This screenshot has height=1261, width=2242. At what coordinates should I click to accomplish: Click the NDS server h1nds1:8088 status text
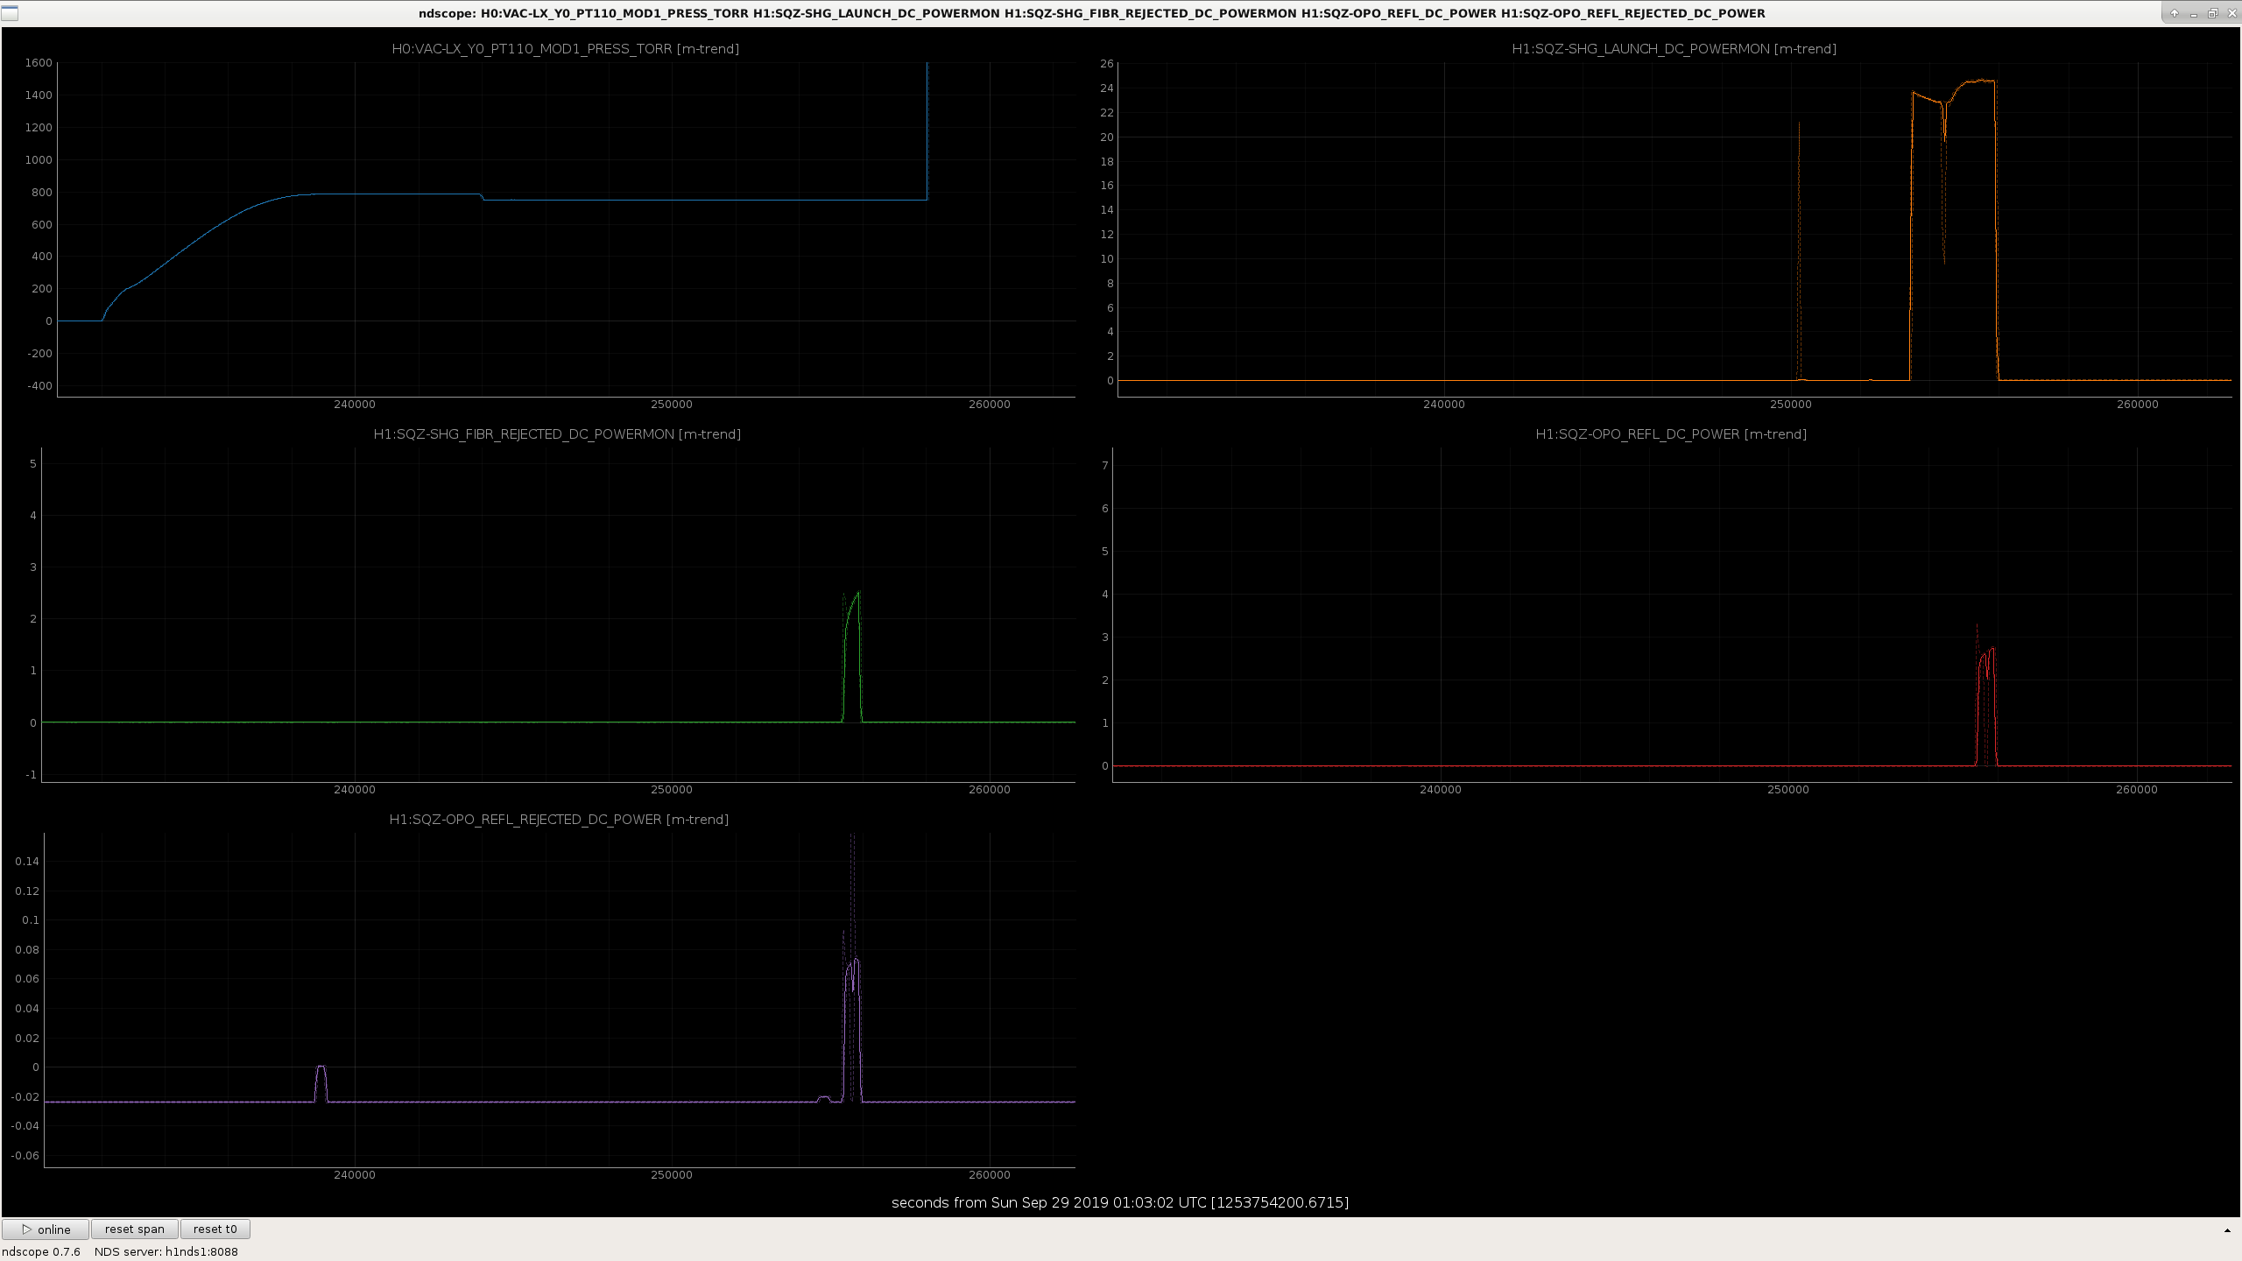click(166, 1251)
